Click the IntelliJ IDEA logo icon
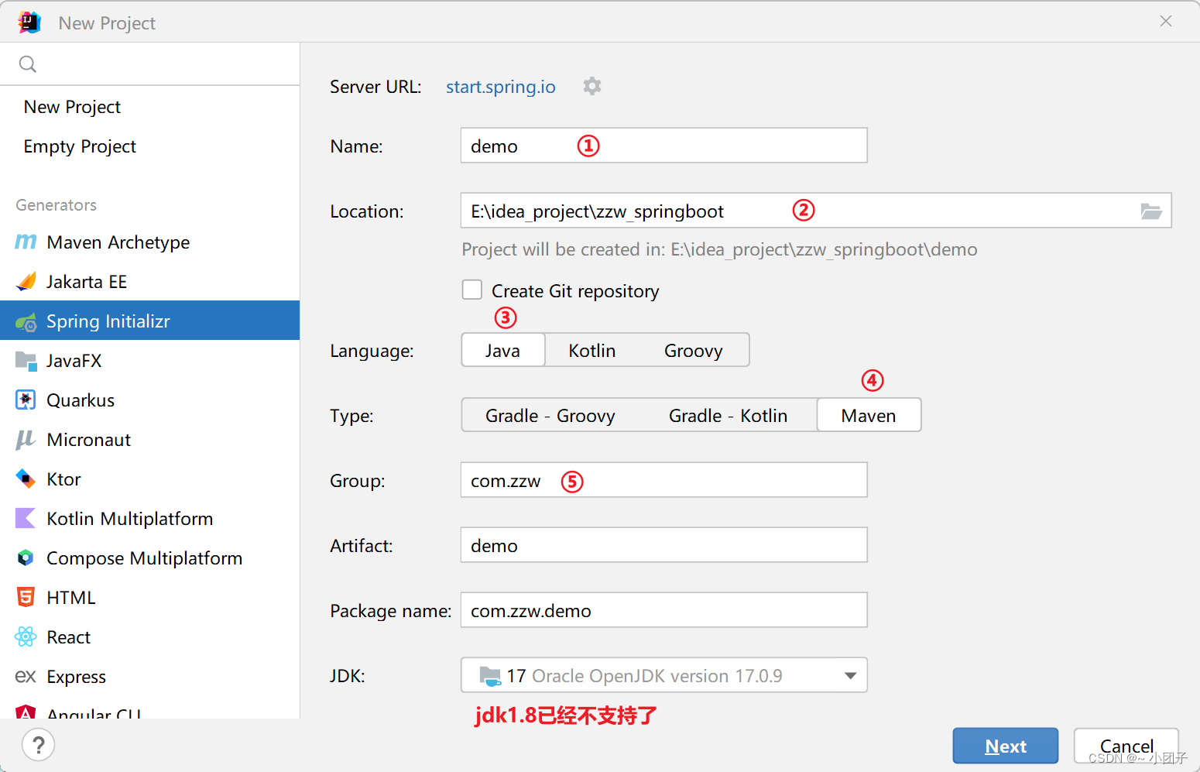 (x=29, y=22)
